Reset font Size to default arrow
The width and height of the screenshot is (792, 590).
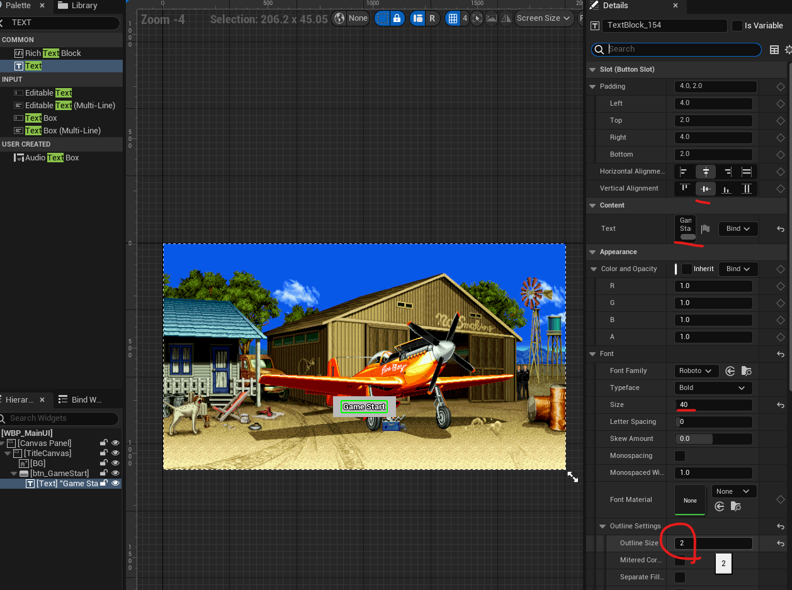point(781,405)
